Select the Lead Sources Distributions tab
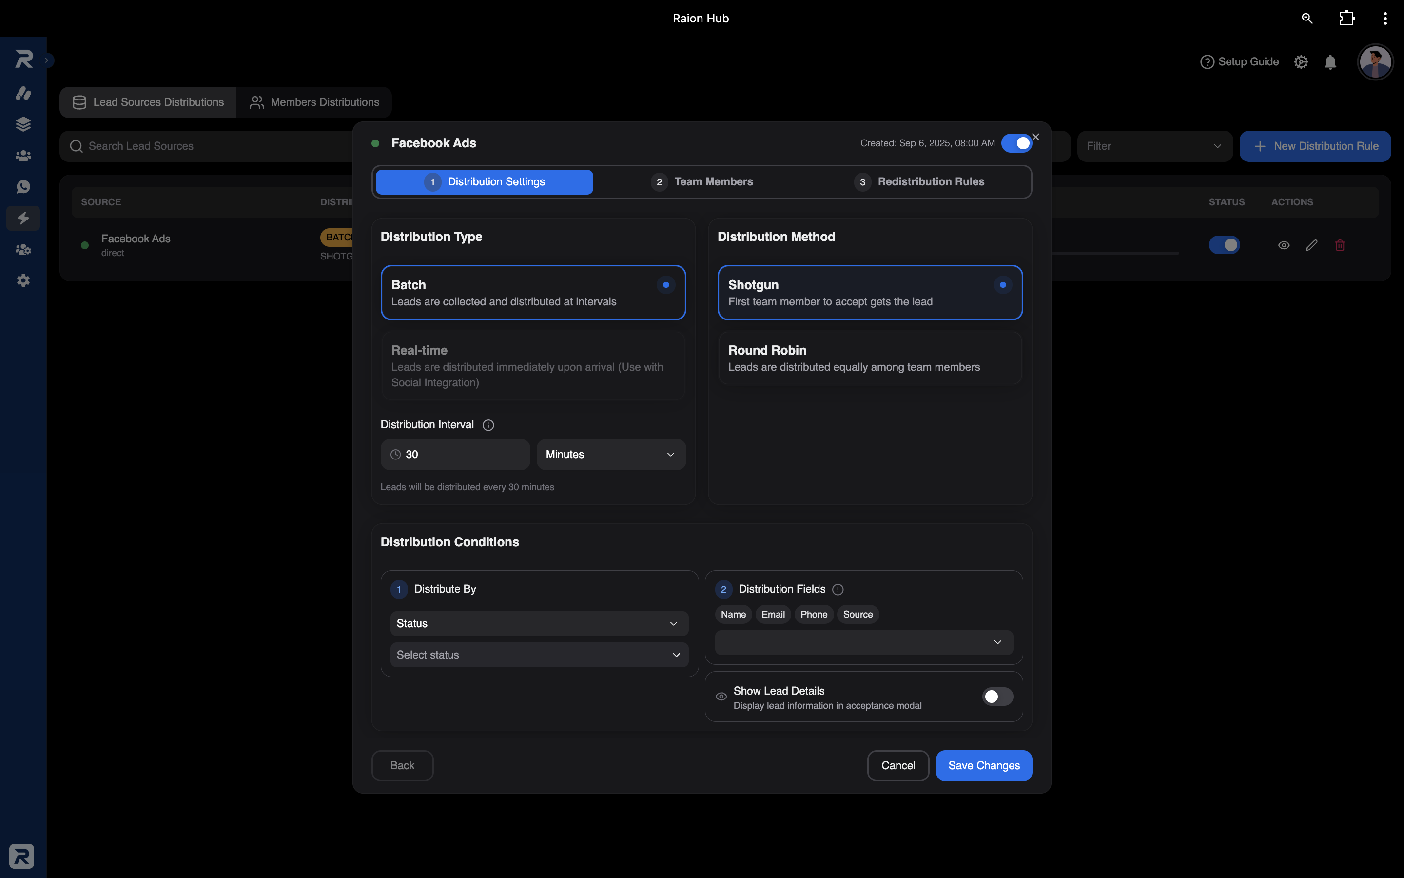This screenshot has height=878, width=1404. 148,102
